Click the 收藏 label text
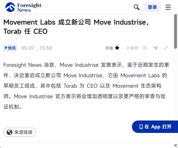178x148 pixels. pyautogui.click(x=109, y=48)
